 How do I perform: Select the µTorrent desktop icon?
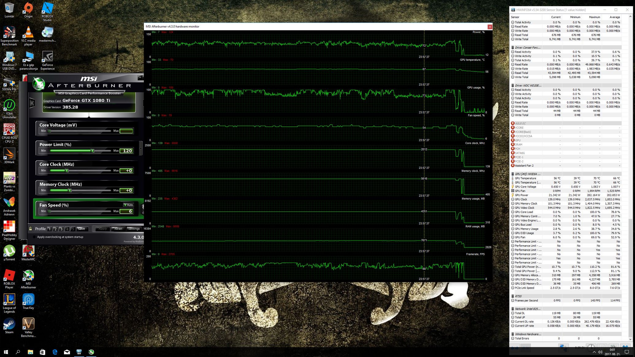9,253
